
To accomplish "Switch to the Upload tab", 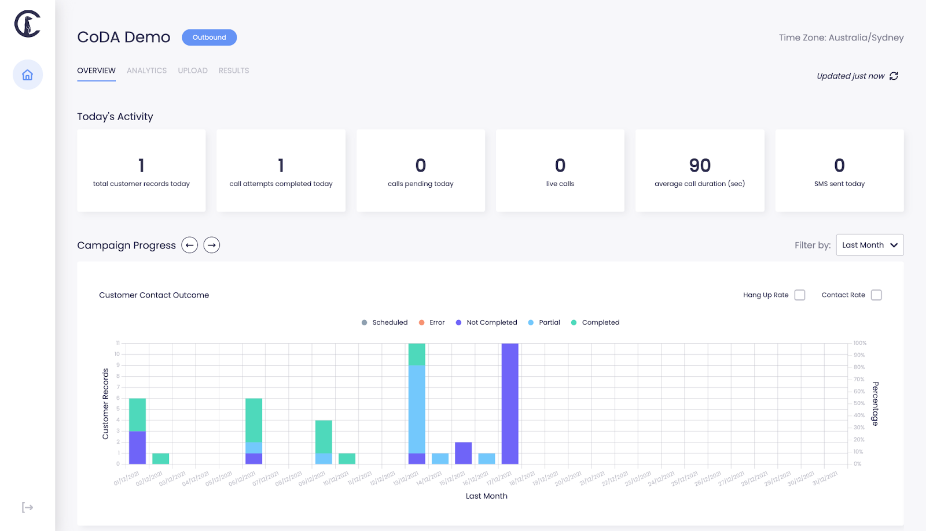I will coord(193,70).
